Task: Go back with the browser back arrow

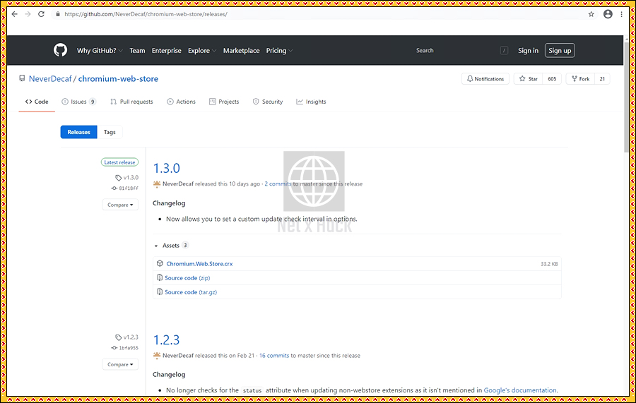Action: (15, 14)
